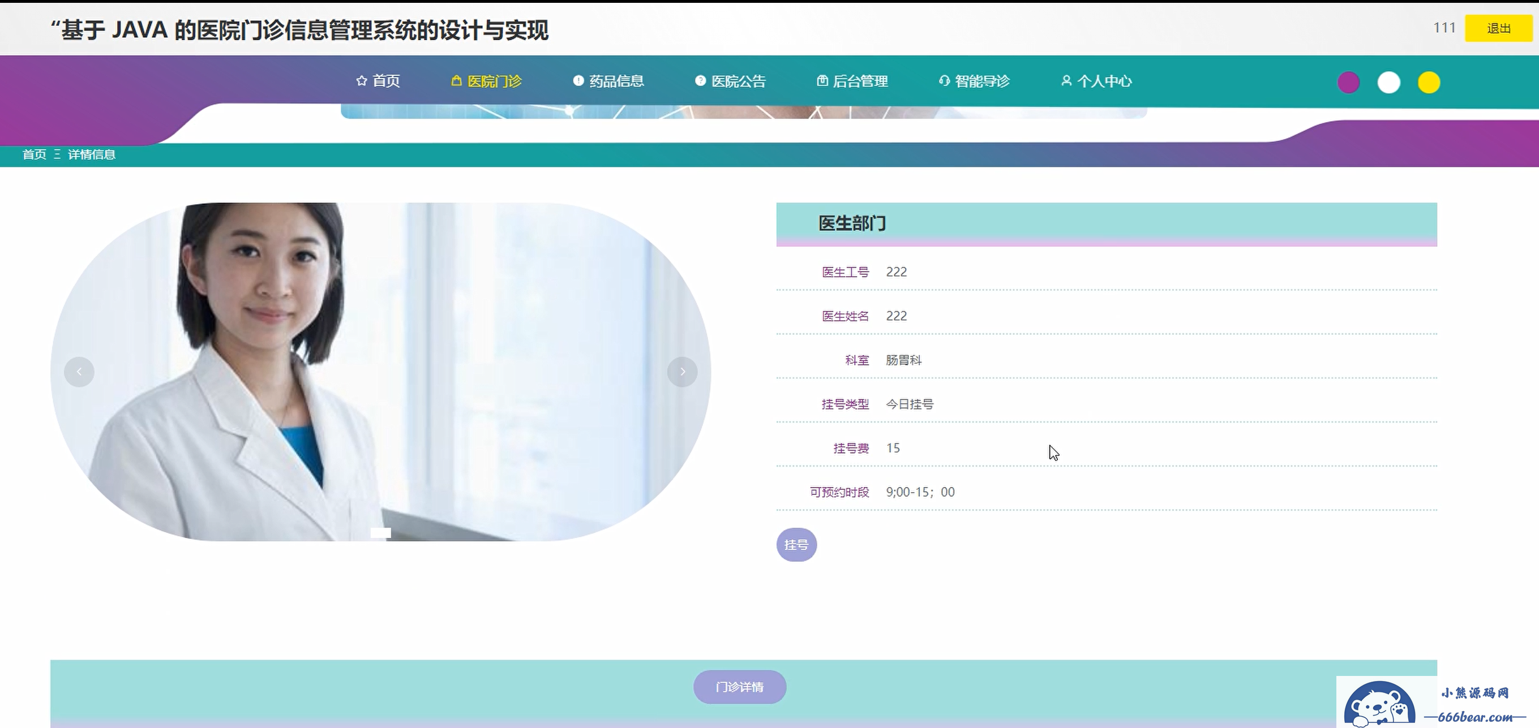The height and width of the screenshot is (728, 1539).
Task: Click the star icon beside 首页
Action: click(361, 81)
